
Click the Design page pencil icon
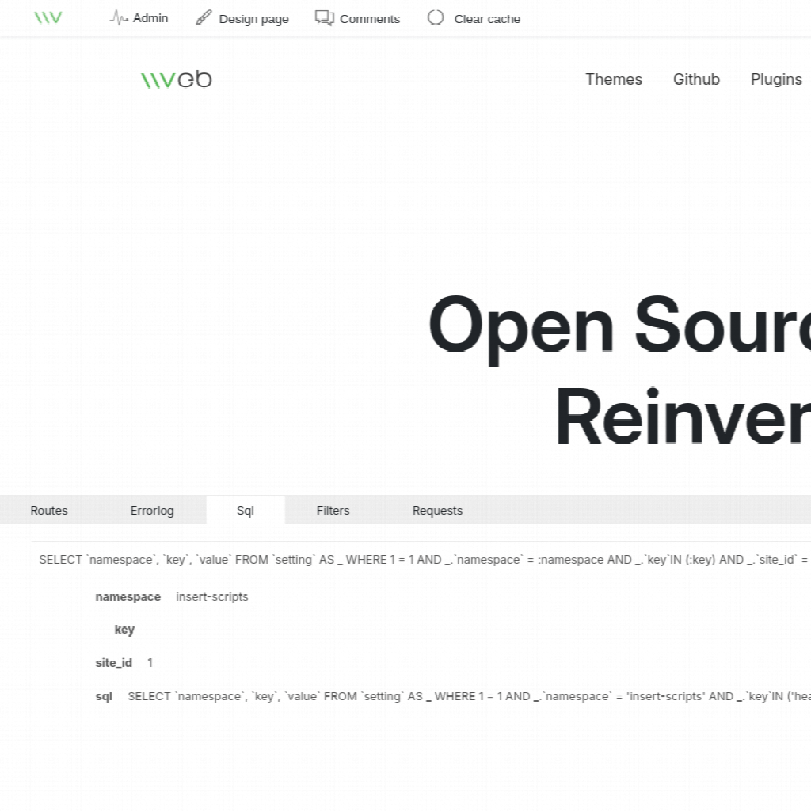coord(204,17)
